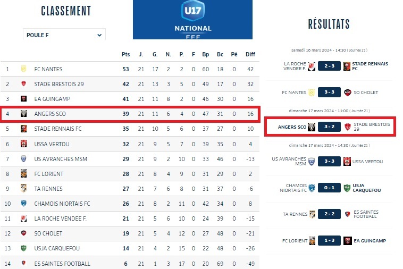The height and width of the screenshot is (269, 403).
Task: Click the 2 - 3 score of La Roche Vendée match
Action: click(329, 66)
